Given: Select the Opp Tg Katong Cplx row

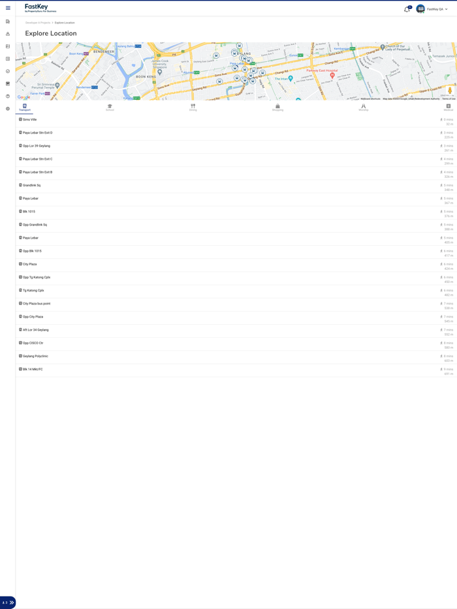Looking at the screenshot, I should click(236, 279).
